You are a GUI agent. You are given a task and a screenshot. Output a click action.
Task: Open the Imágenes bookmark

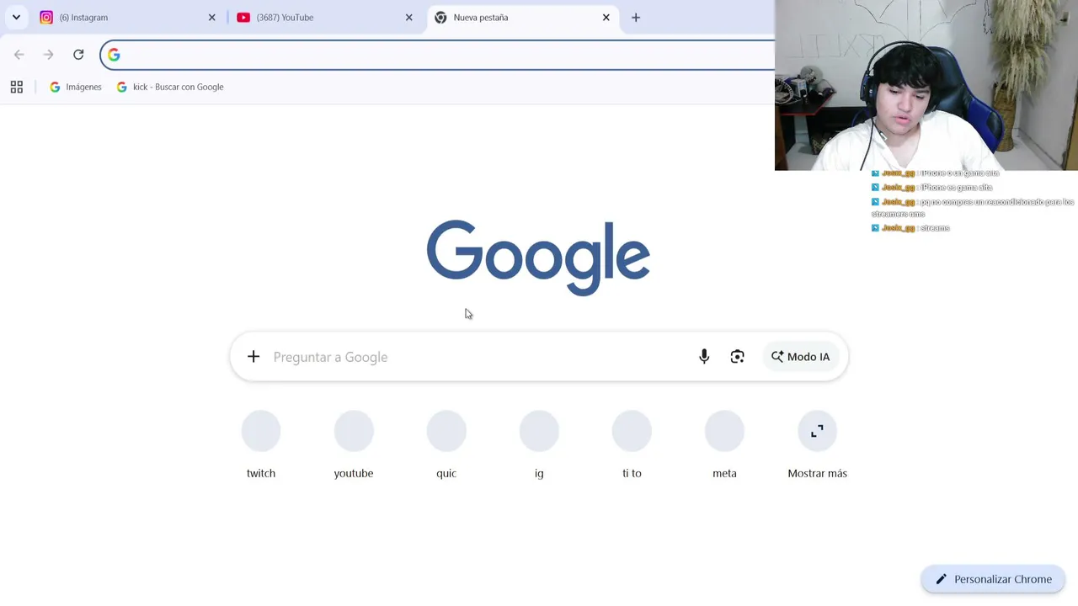point(76,87)
